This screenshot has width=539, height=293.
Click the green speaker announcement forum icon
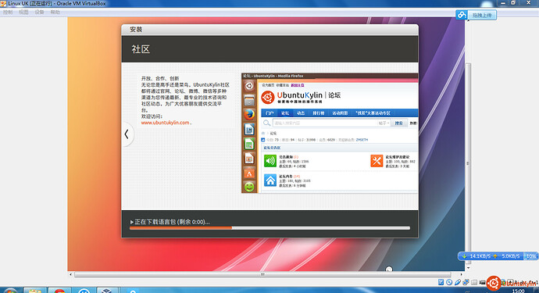[x=270, y=161]
